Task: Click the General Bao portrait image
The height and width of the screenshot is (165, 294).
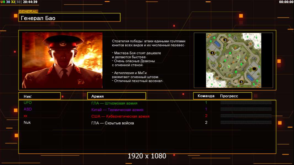Action: tap(62, 60)
